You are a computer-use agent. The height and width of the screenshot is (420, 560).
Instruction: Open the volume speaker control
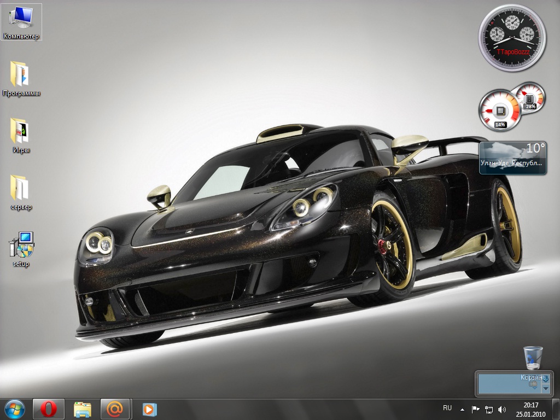[502, 409]
